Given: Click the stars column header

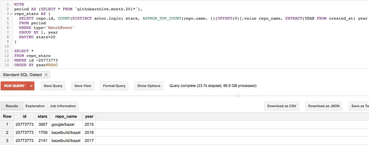Looking at the screenshot, I should tap(42, 116).
